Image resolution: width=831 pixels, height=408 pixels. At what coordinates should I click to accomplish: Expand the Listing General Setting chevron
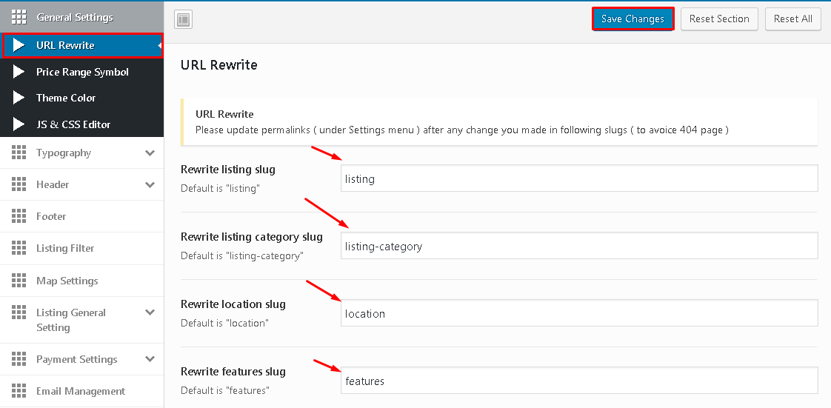point(150,313)
